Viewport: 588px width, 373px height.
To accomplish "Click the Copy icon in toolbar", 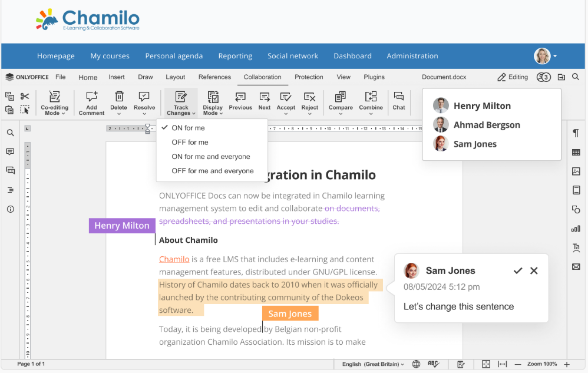I will pyautogui.click(x=10, y=96).
